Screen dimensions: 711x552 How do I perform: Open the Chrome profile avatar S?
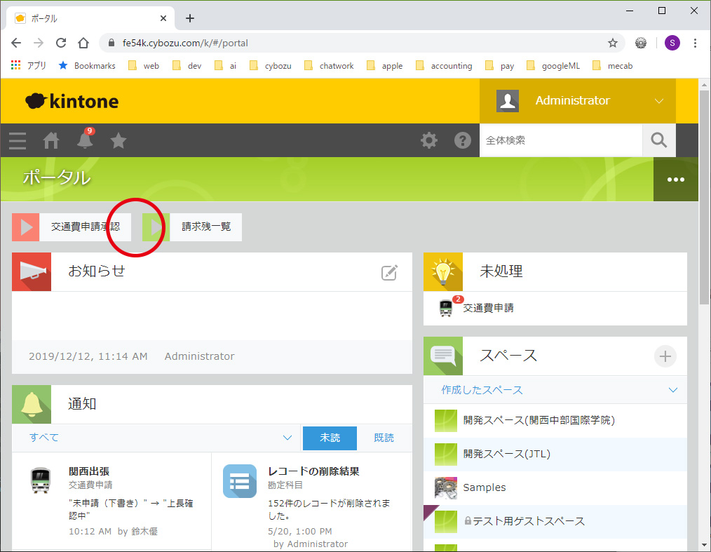(672, 43)
